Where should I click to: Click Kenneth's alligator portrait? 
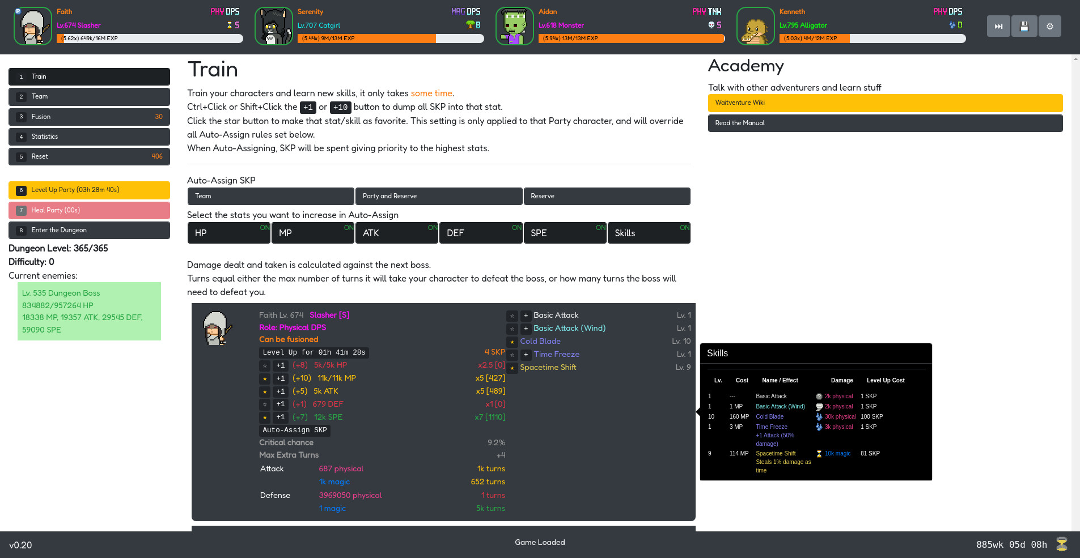755,26
